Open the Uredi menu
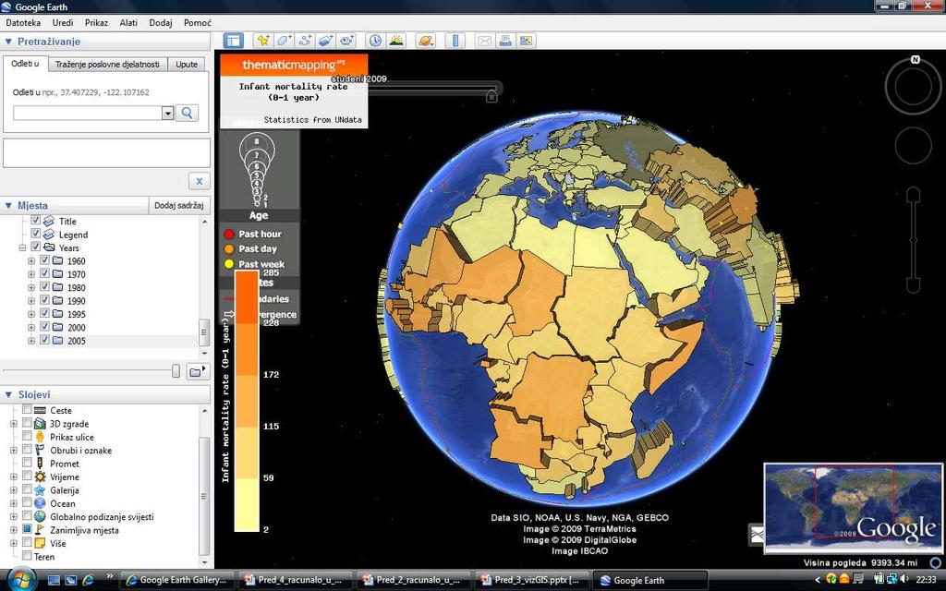946x591 pixels. pos(63,22)
